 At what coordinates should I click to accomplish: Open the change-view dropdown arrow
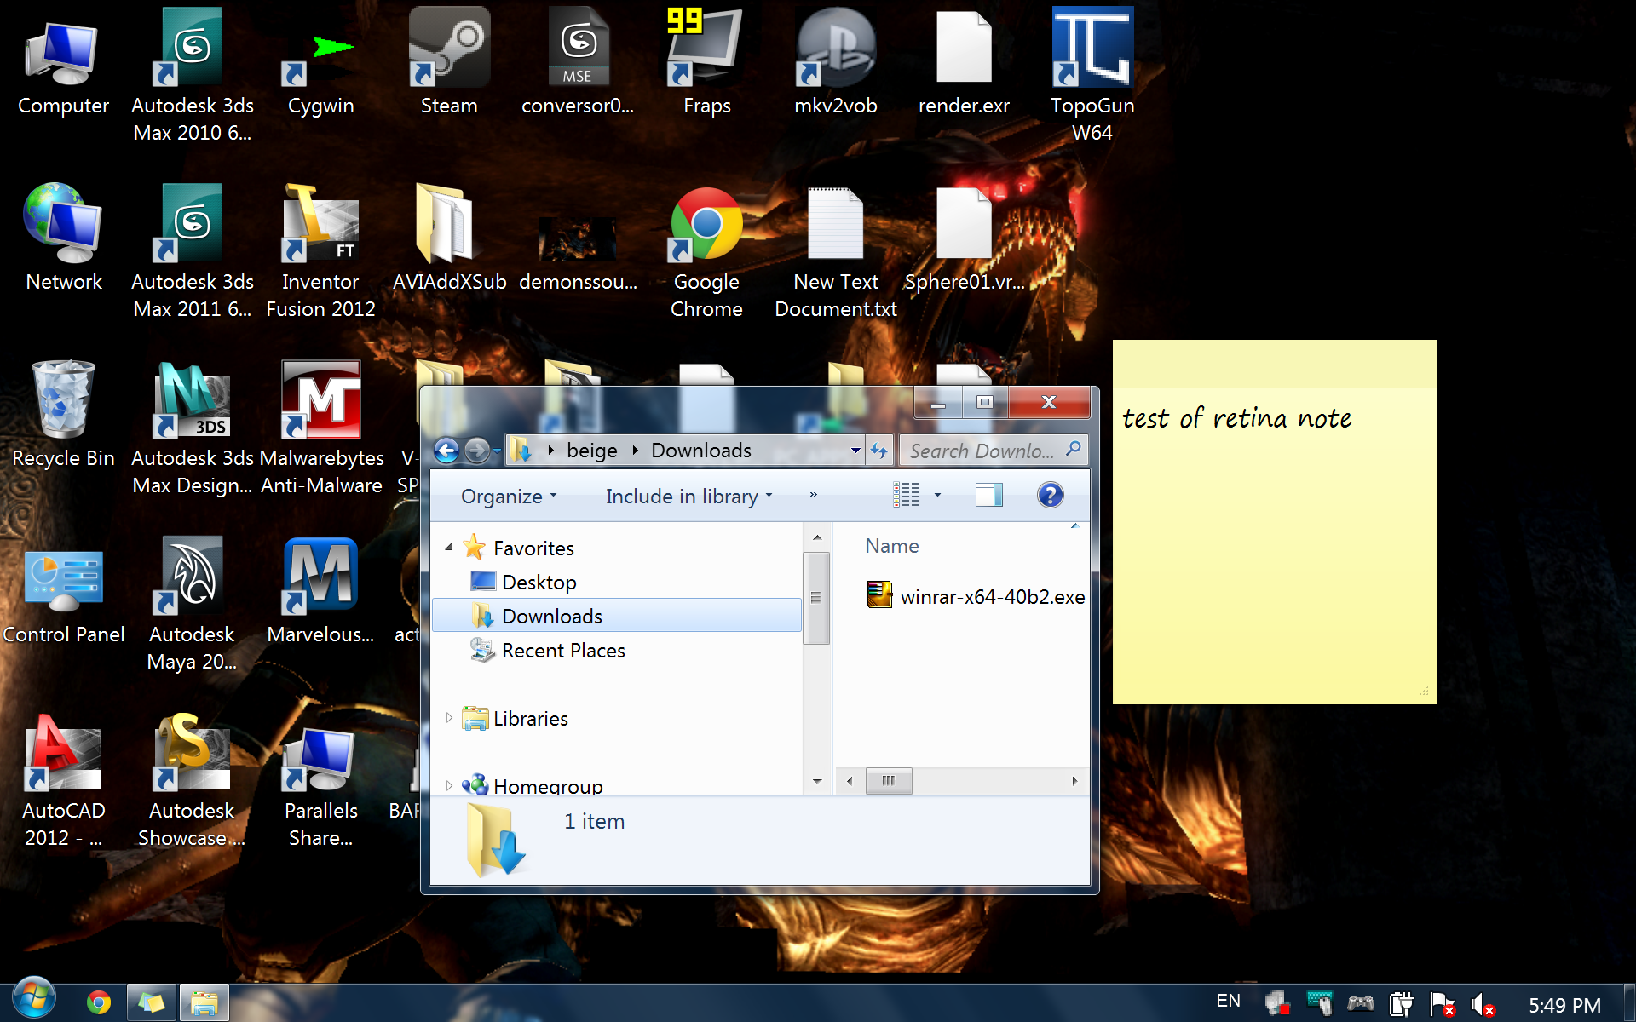(x=937, y=495)
